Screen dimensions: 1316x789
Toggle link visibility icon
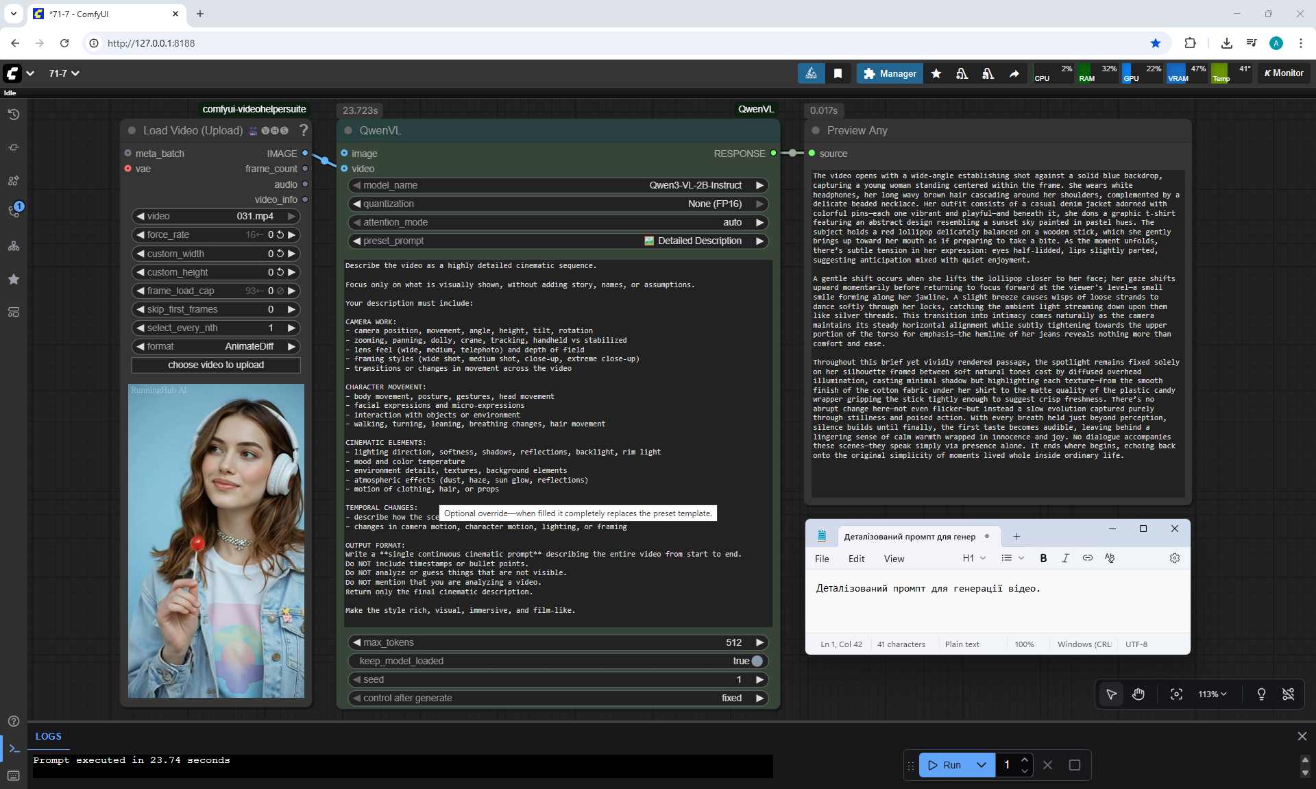[1288, 694]
